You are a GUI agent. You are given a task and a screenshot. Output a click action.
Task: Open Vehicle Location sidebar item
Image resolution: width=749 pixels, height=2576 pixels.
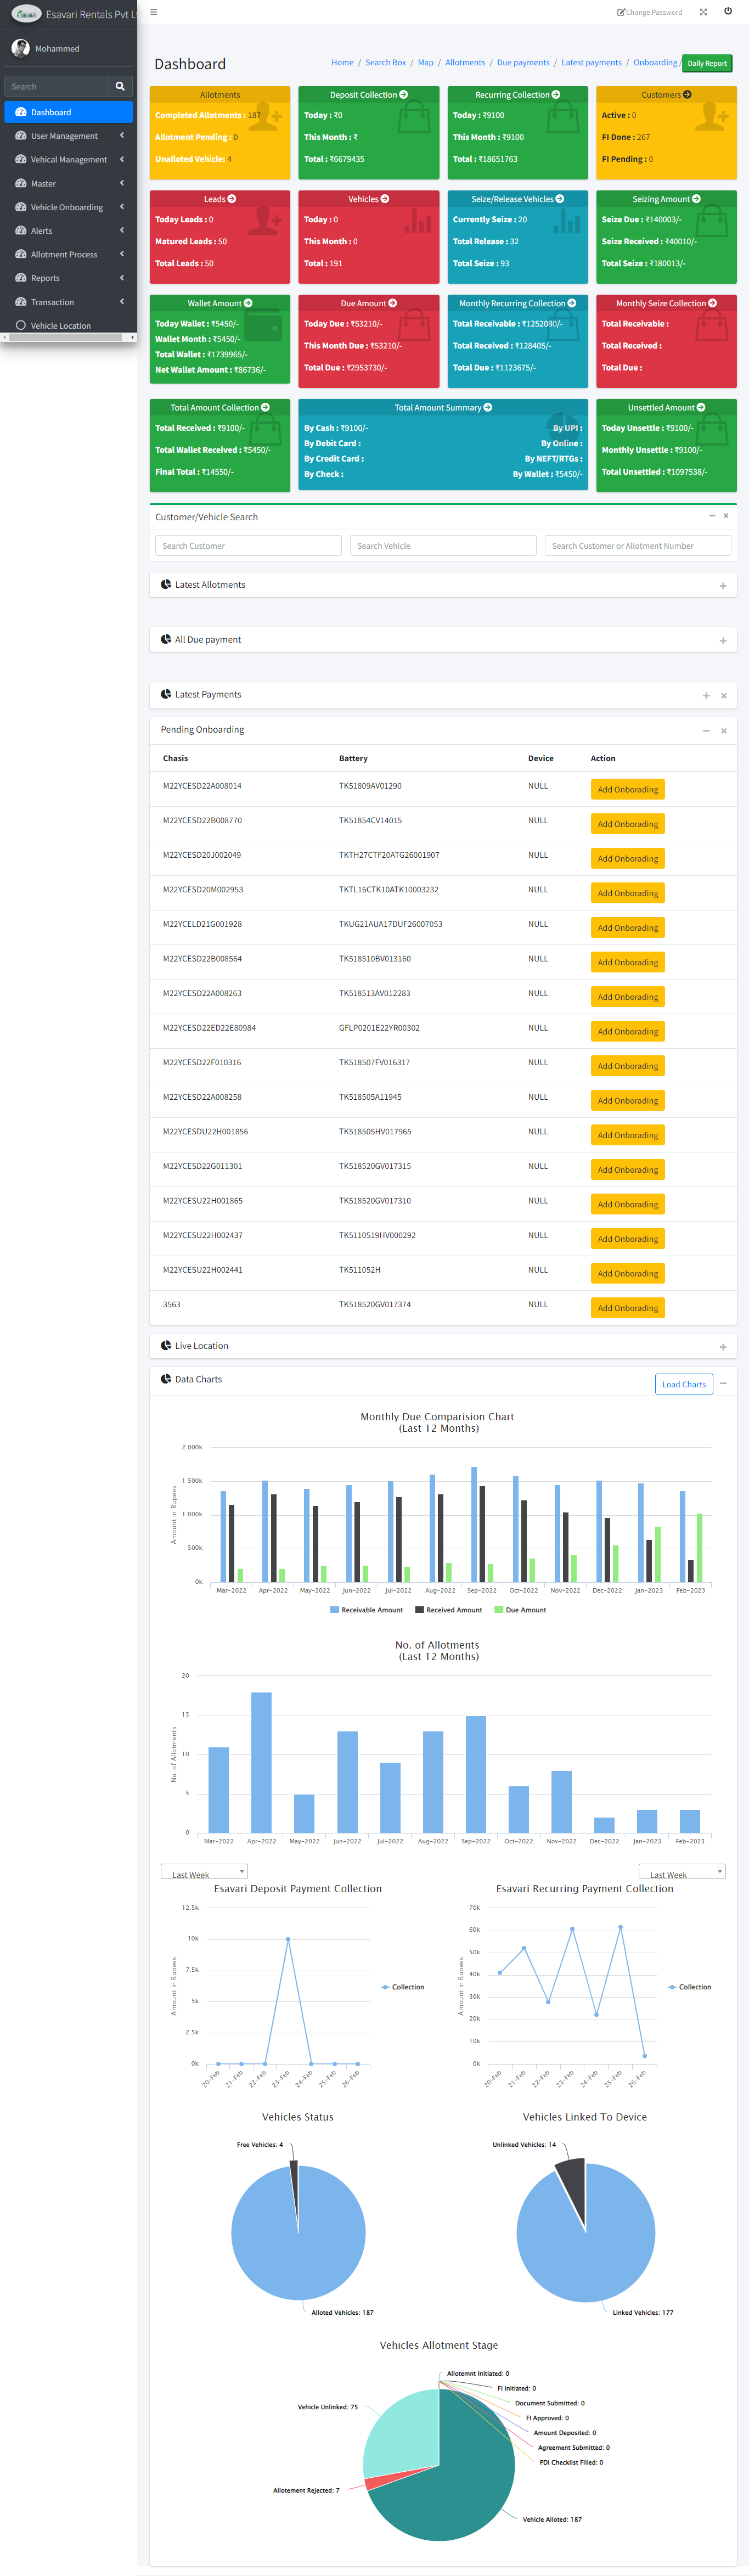68,325
